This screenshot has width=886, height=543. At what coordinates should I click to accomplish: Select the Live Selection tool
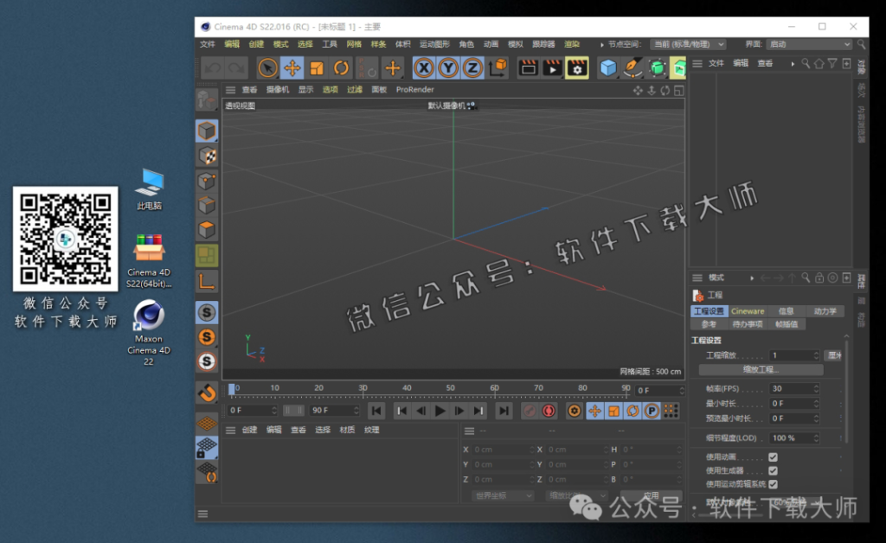point(269,67)
